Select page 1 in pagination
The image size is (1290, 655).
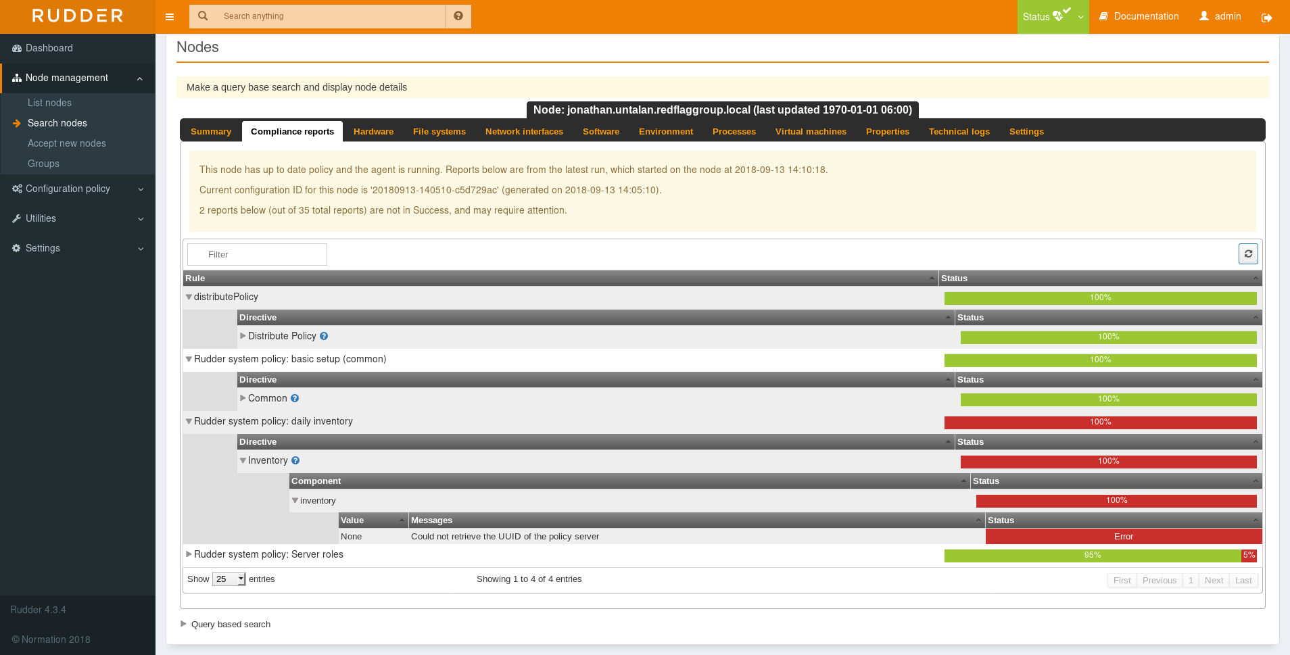point(1191,581)
